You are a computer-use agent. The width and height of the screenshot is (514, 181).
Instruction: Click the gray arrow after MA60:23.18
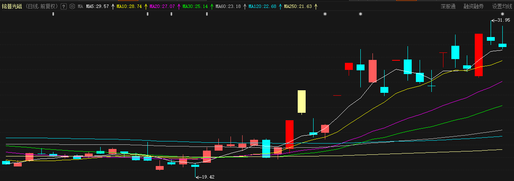[x=245, y=7]
